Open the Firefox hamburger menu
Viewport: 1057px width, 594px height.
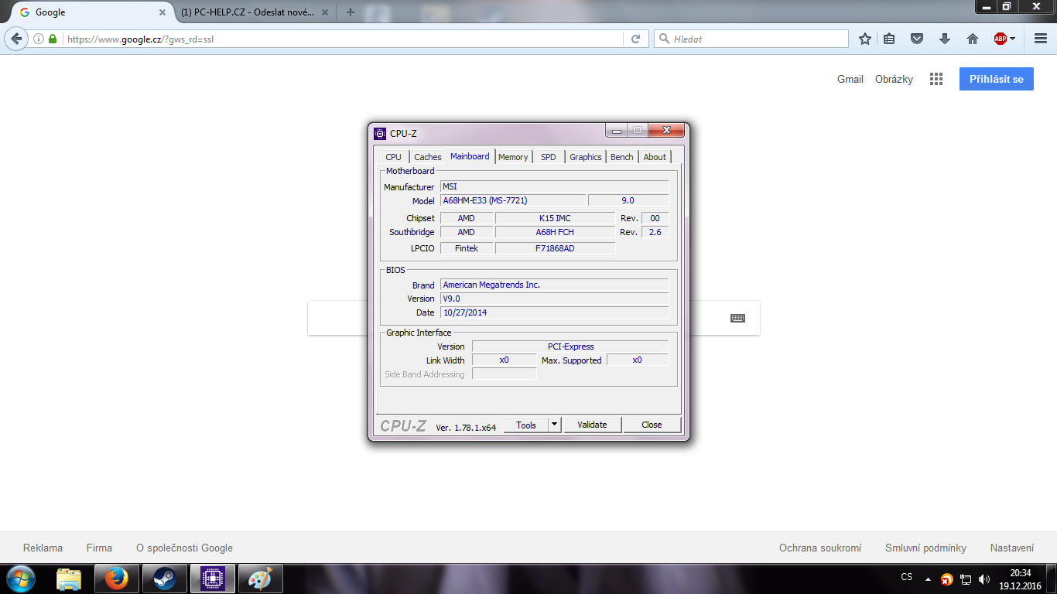[x=1041, y=39]
